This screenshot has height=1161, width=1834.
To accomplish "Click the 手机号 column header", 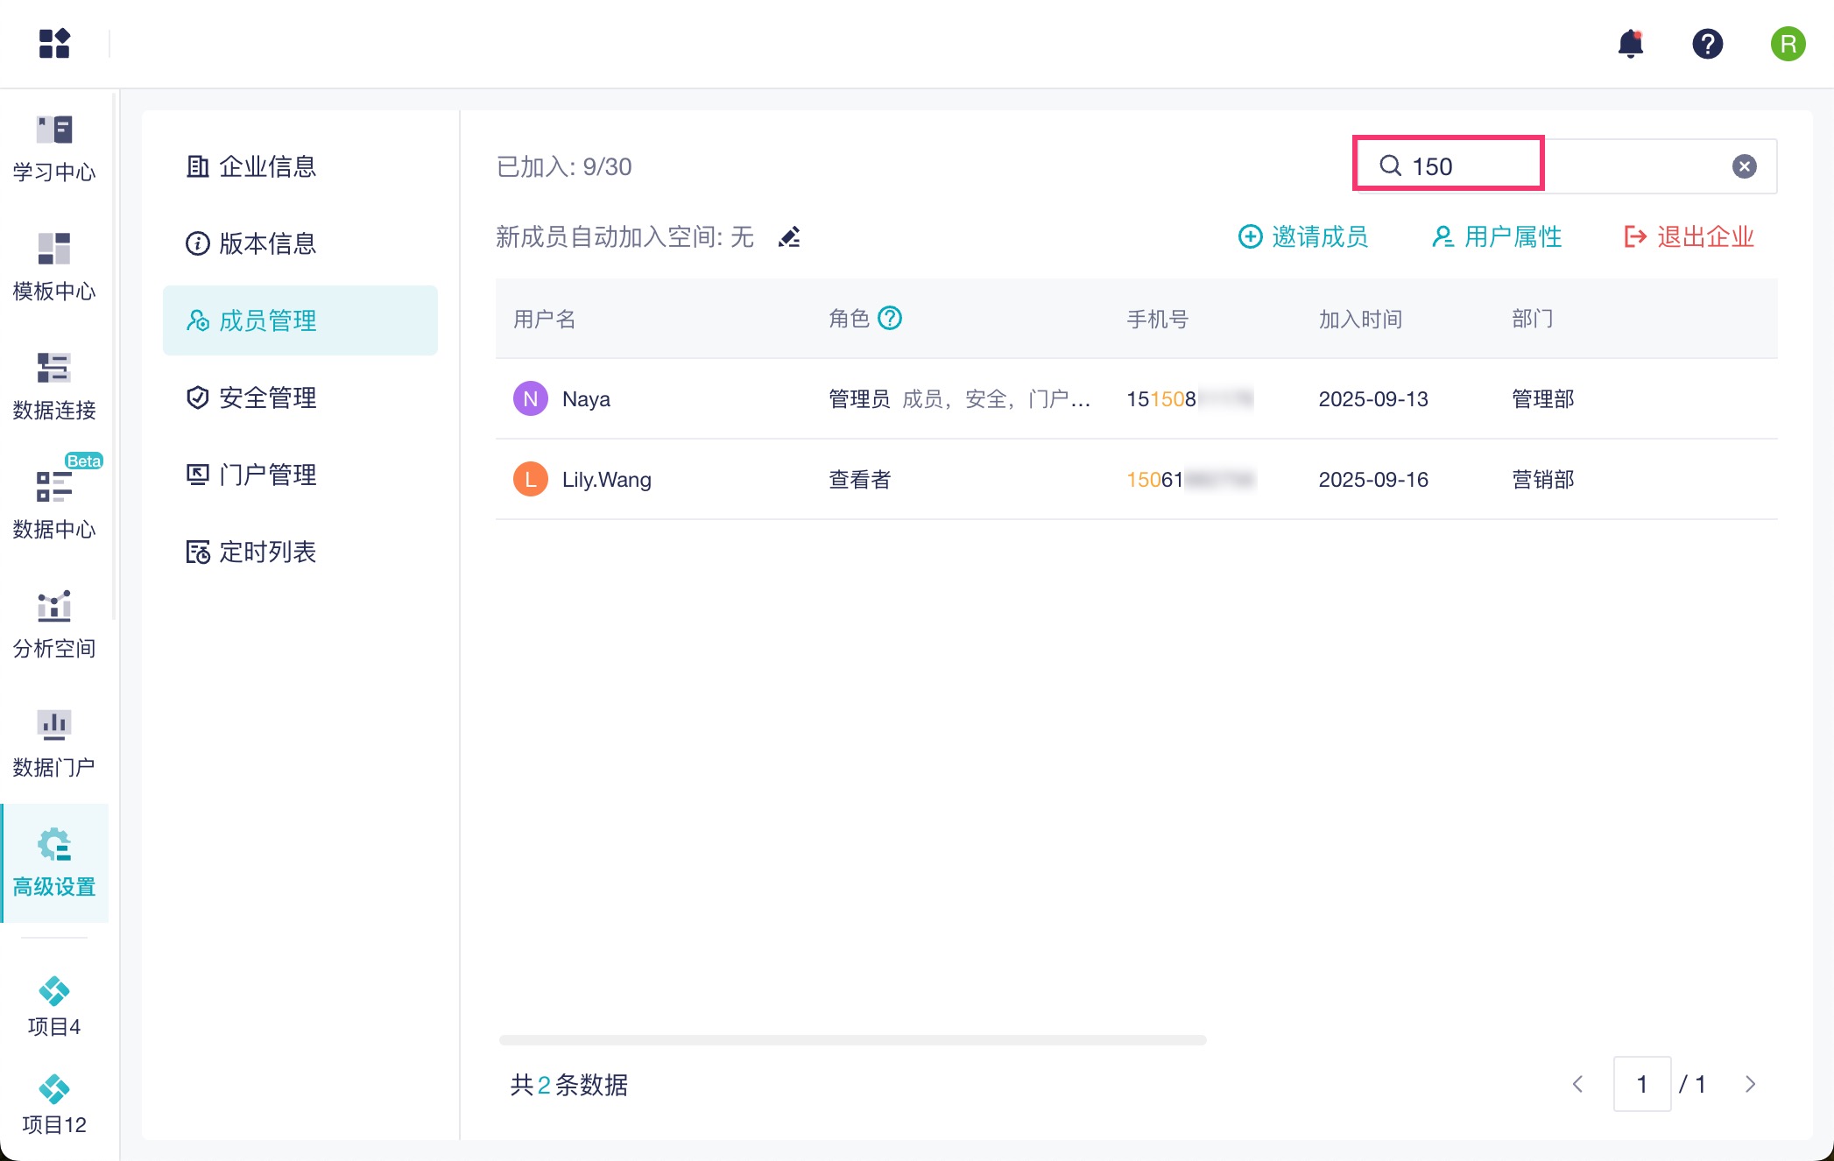I will [x=1158, y=319].
